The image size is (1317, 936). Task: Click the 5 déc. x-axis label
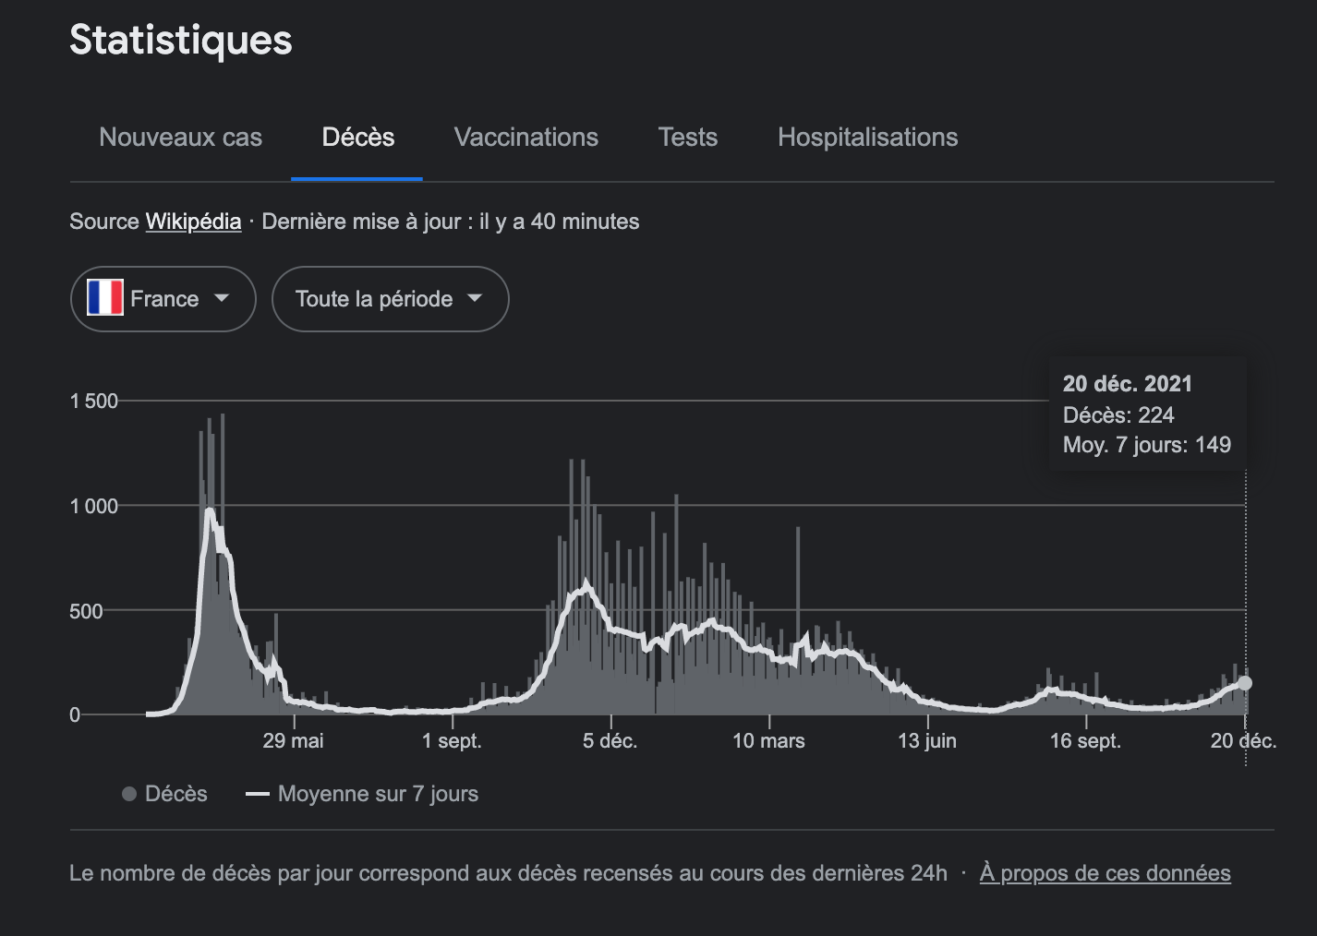[610, 740]
